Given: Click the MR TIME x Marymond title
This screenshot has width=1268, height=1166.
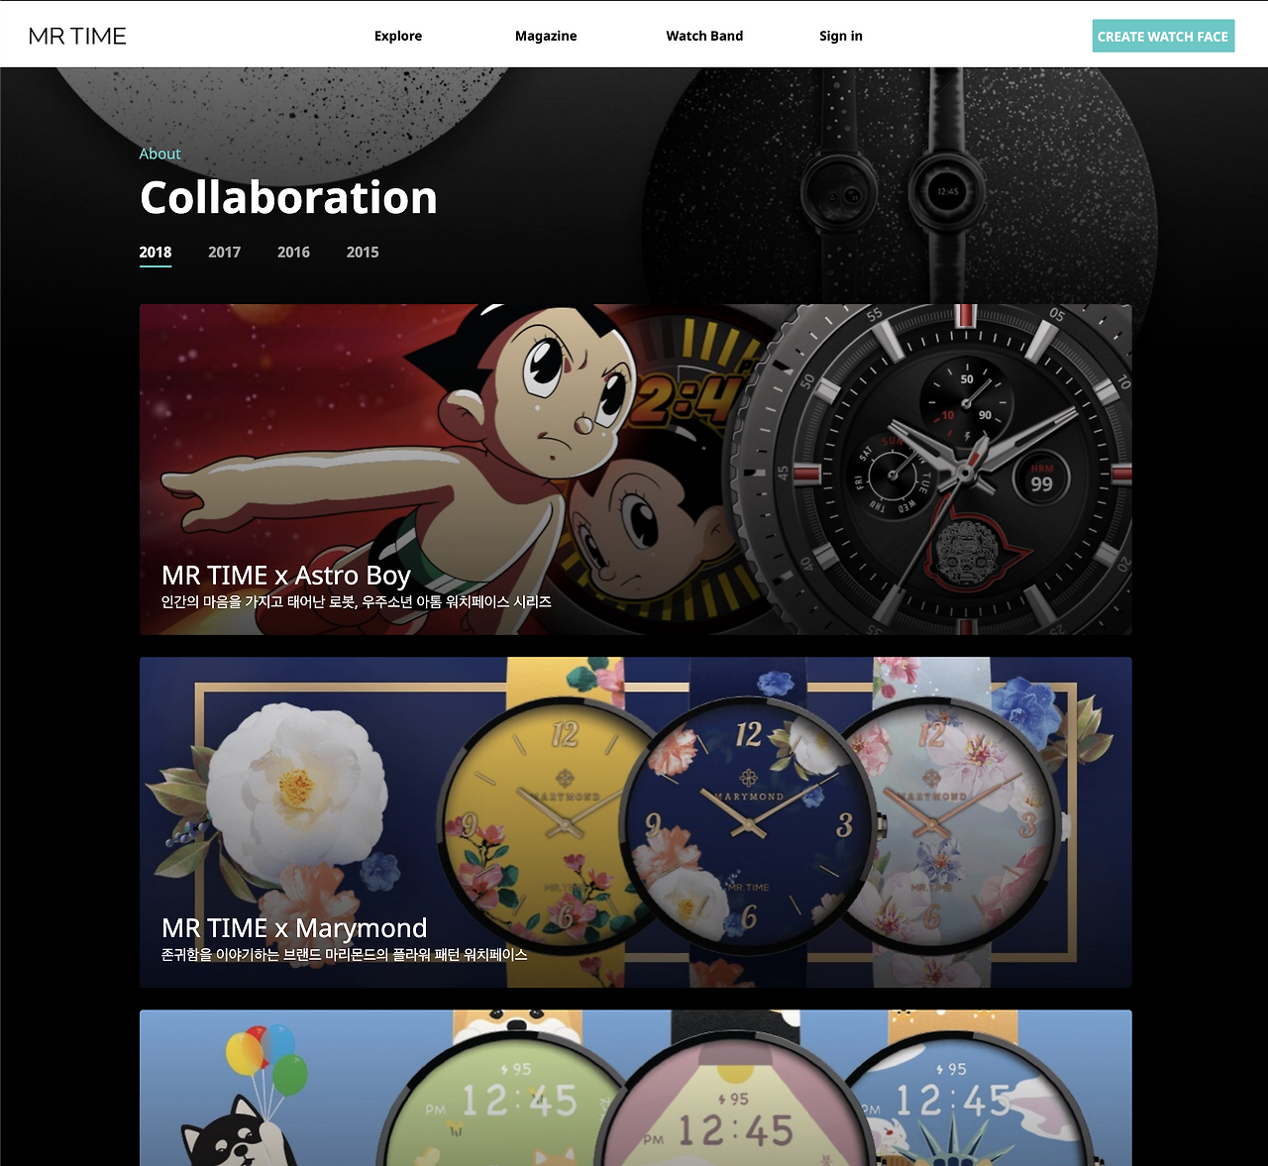Looking at the screenshot, I should coord(294,928).
